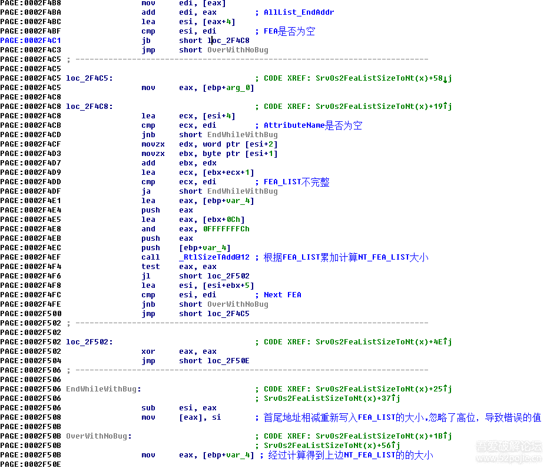Click the 0FFFFFFFCh operand of and instruction
The height and width of the screenshot is (468, 547).
point(226,229)
